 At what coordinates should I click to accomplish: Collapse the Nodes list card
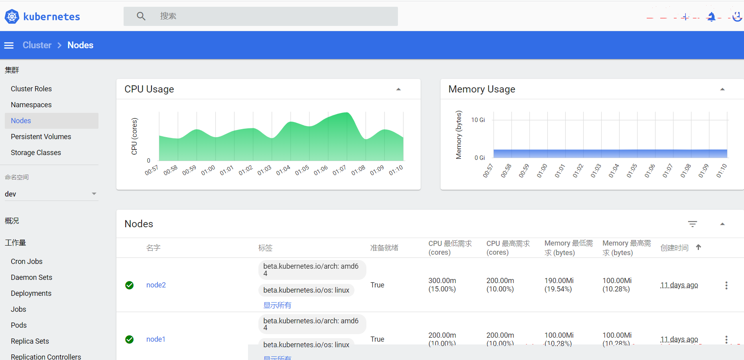click(x=722, y=224)
